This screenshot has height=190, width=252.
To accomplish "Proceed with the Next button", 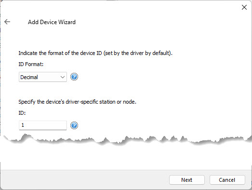I will pyautogui.click(x=187, y=180).
